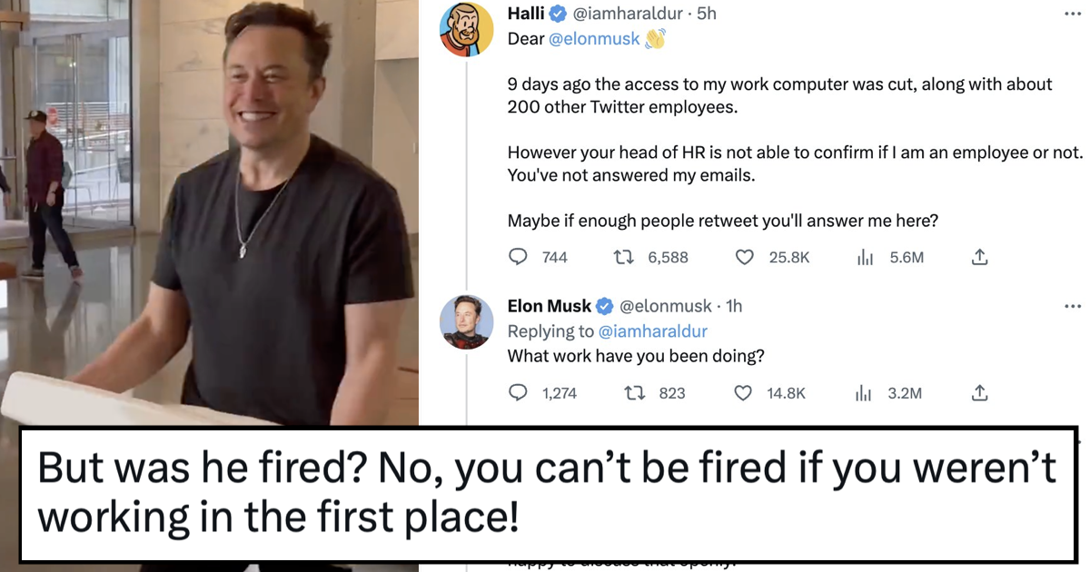
Task: Share Elon Musk's reply
Action: 979,393
